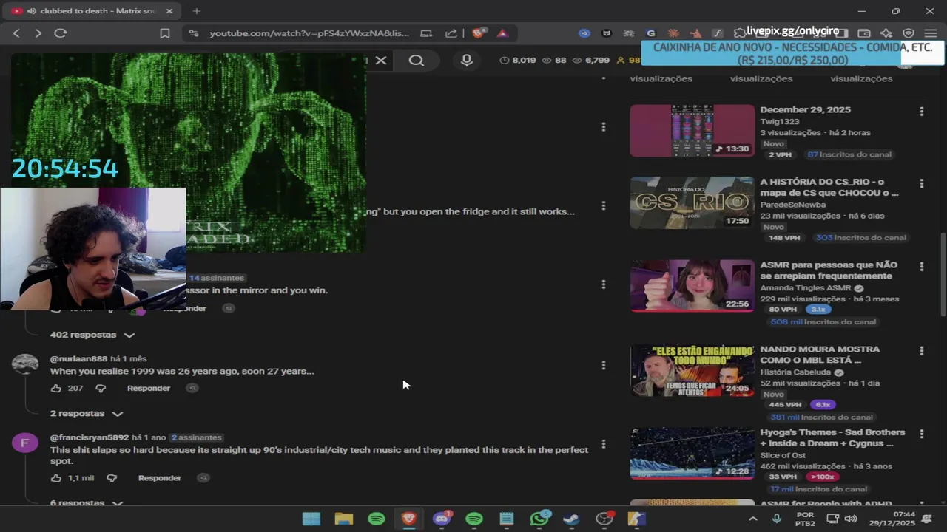Open the Windows Start menu
This screenshot has width=947, height=532.
(311, 519)
